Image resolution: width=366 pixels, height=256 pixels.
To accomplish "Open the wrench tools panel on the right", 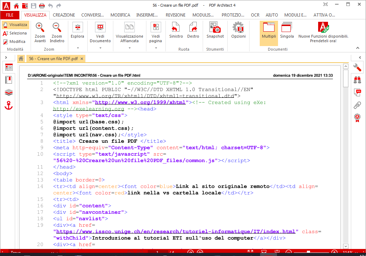I will pos(357,68).
